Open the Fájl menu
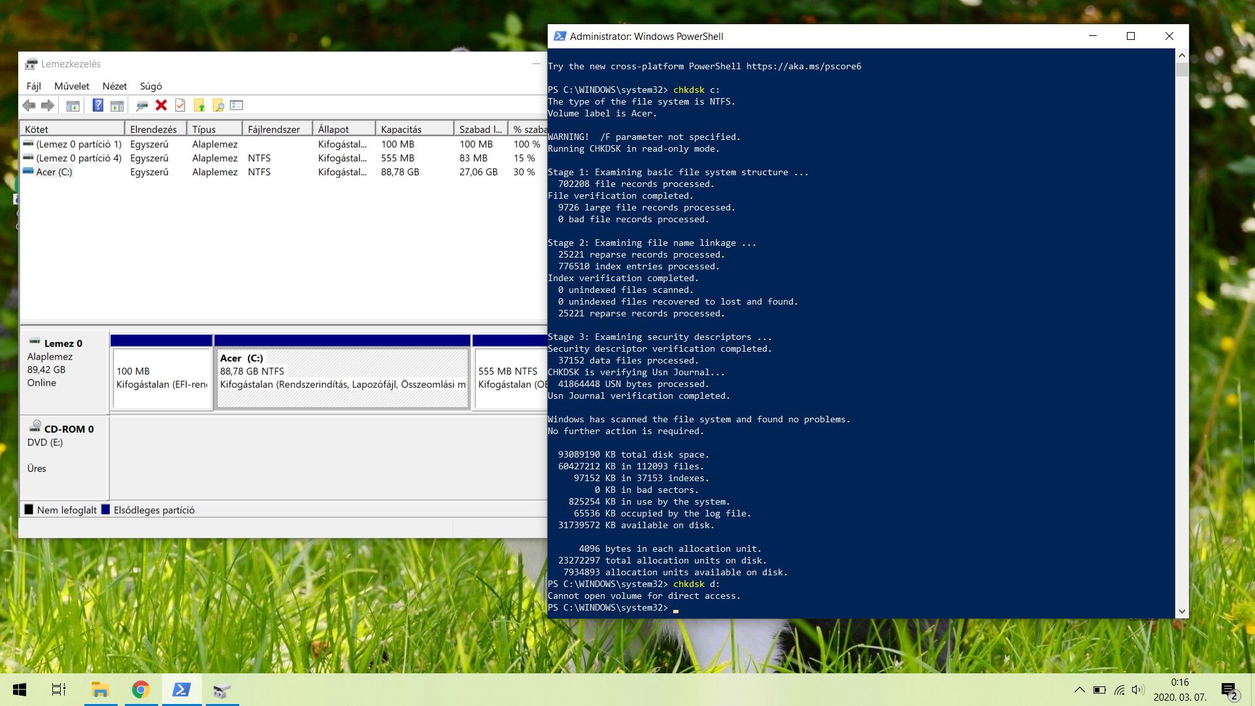 pyautogui.click(x=33, y=86)
